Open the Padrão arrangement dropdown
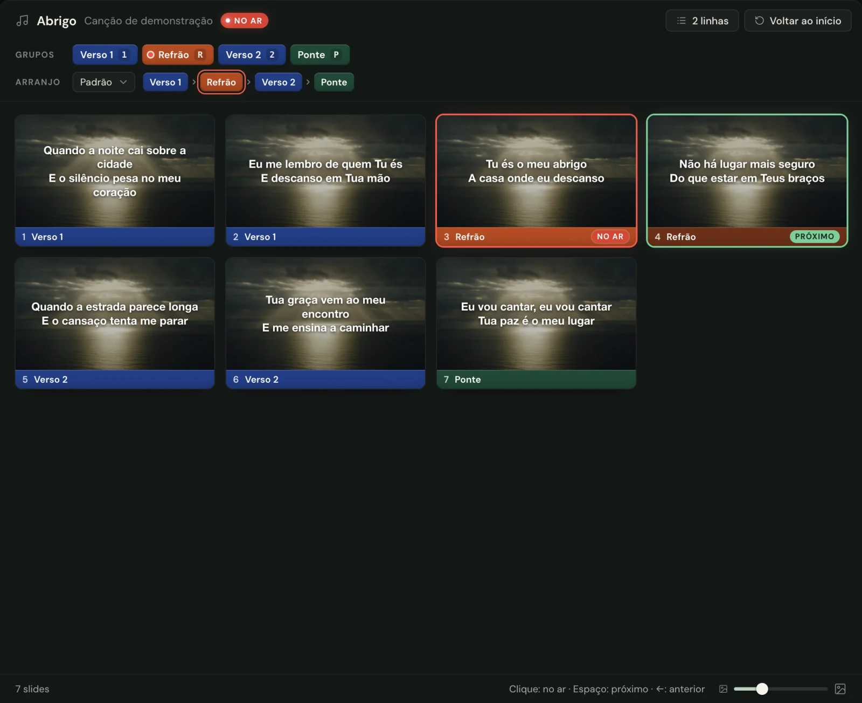Viewport: 862px width, 703px height. coord(103,82)
